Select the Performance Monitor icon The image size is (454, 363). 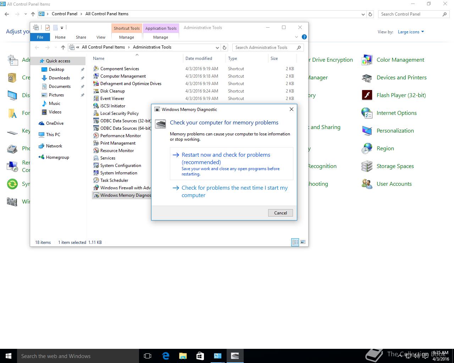[x=96, y=135]
